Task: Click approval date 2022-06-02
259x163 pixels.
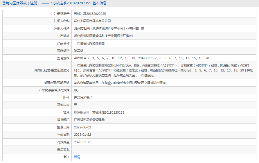Action: coord(82,127)
